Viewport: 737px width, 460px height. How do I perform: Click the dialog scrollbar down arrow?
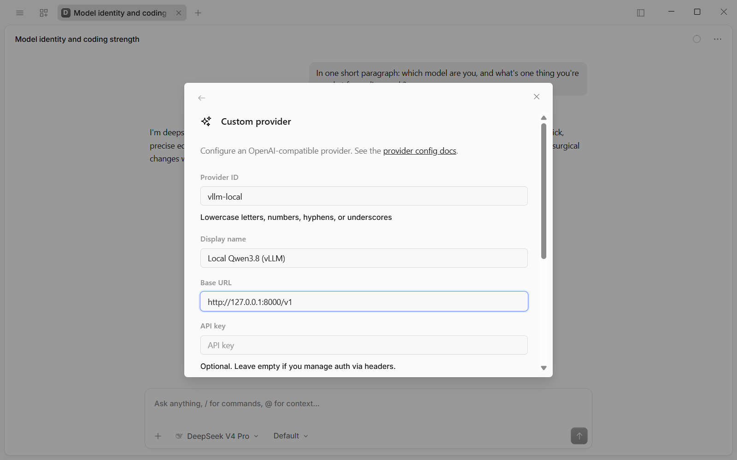coord(544,368)
